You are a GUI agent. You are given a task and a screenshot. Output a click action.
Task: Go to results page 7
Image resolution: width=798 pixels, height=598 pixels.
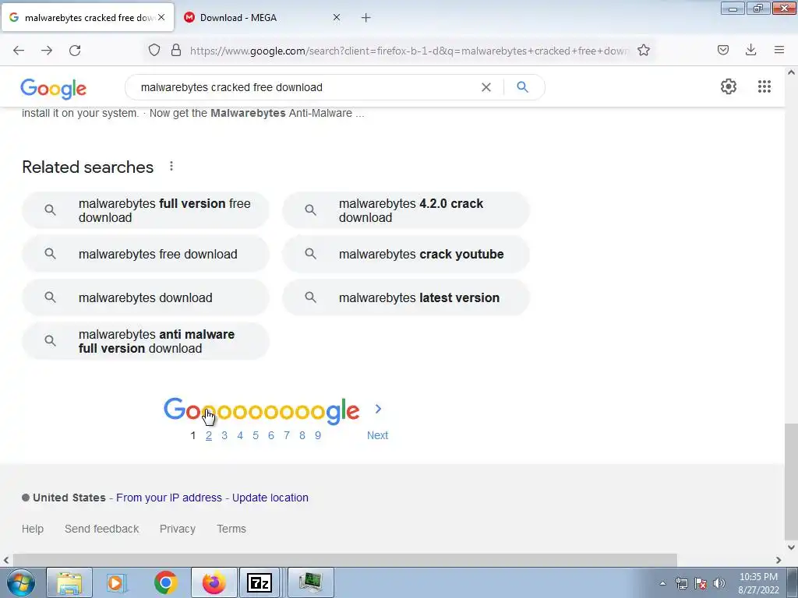point(287,435)
